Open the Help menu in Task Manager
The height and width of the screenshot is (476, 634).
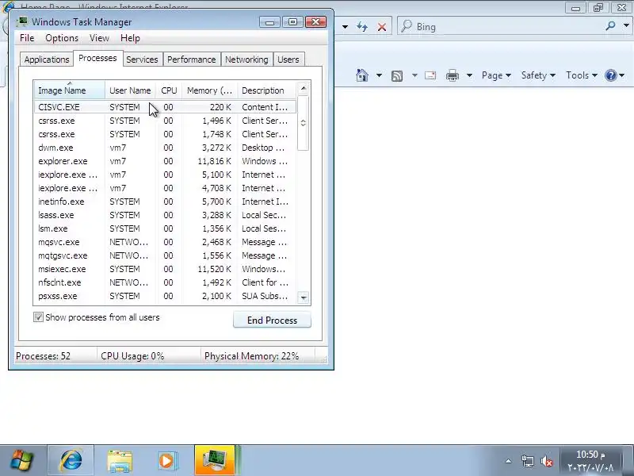[130, 38]
